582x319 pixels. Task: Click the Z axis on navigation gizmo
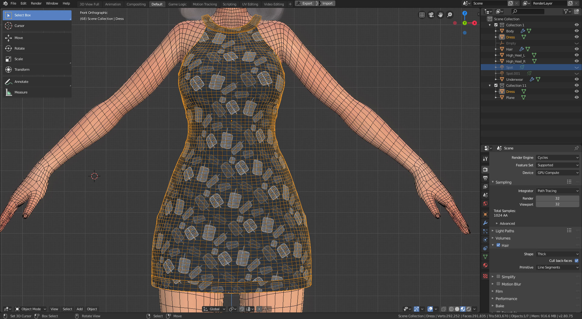pos(465,13)
